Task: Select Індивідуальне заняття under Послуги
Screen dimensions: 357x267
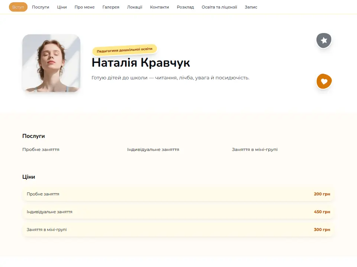Action: (153, 149)
